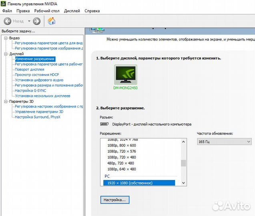Viewport: 255px width, 216px height.
Task: Open Регулировка параметров цвета рабочего стола
Action: tap(48, 64)
